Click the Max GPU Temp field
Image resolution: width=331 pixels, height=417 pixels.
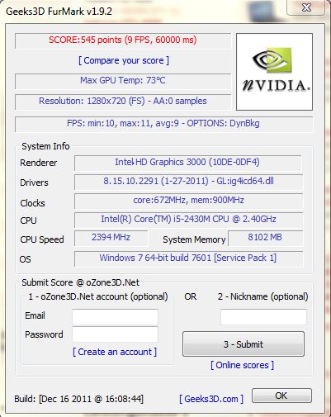pos(123,81)
